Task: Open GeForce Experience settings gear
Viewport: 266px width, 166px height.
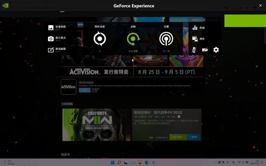Action: pyautogui.click(x=216, y=50)
